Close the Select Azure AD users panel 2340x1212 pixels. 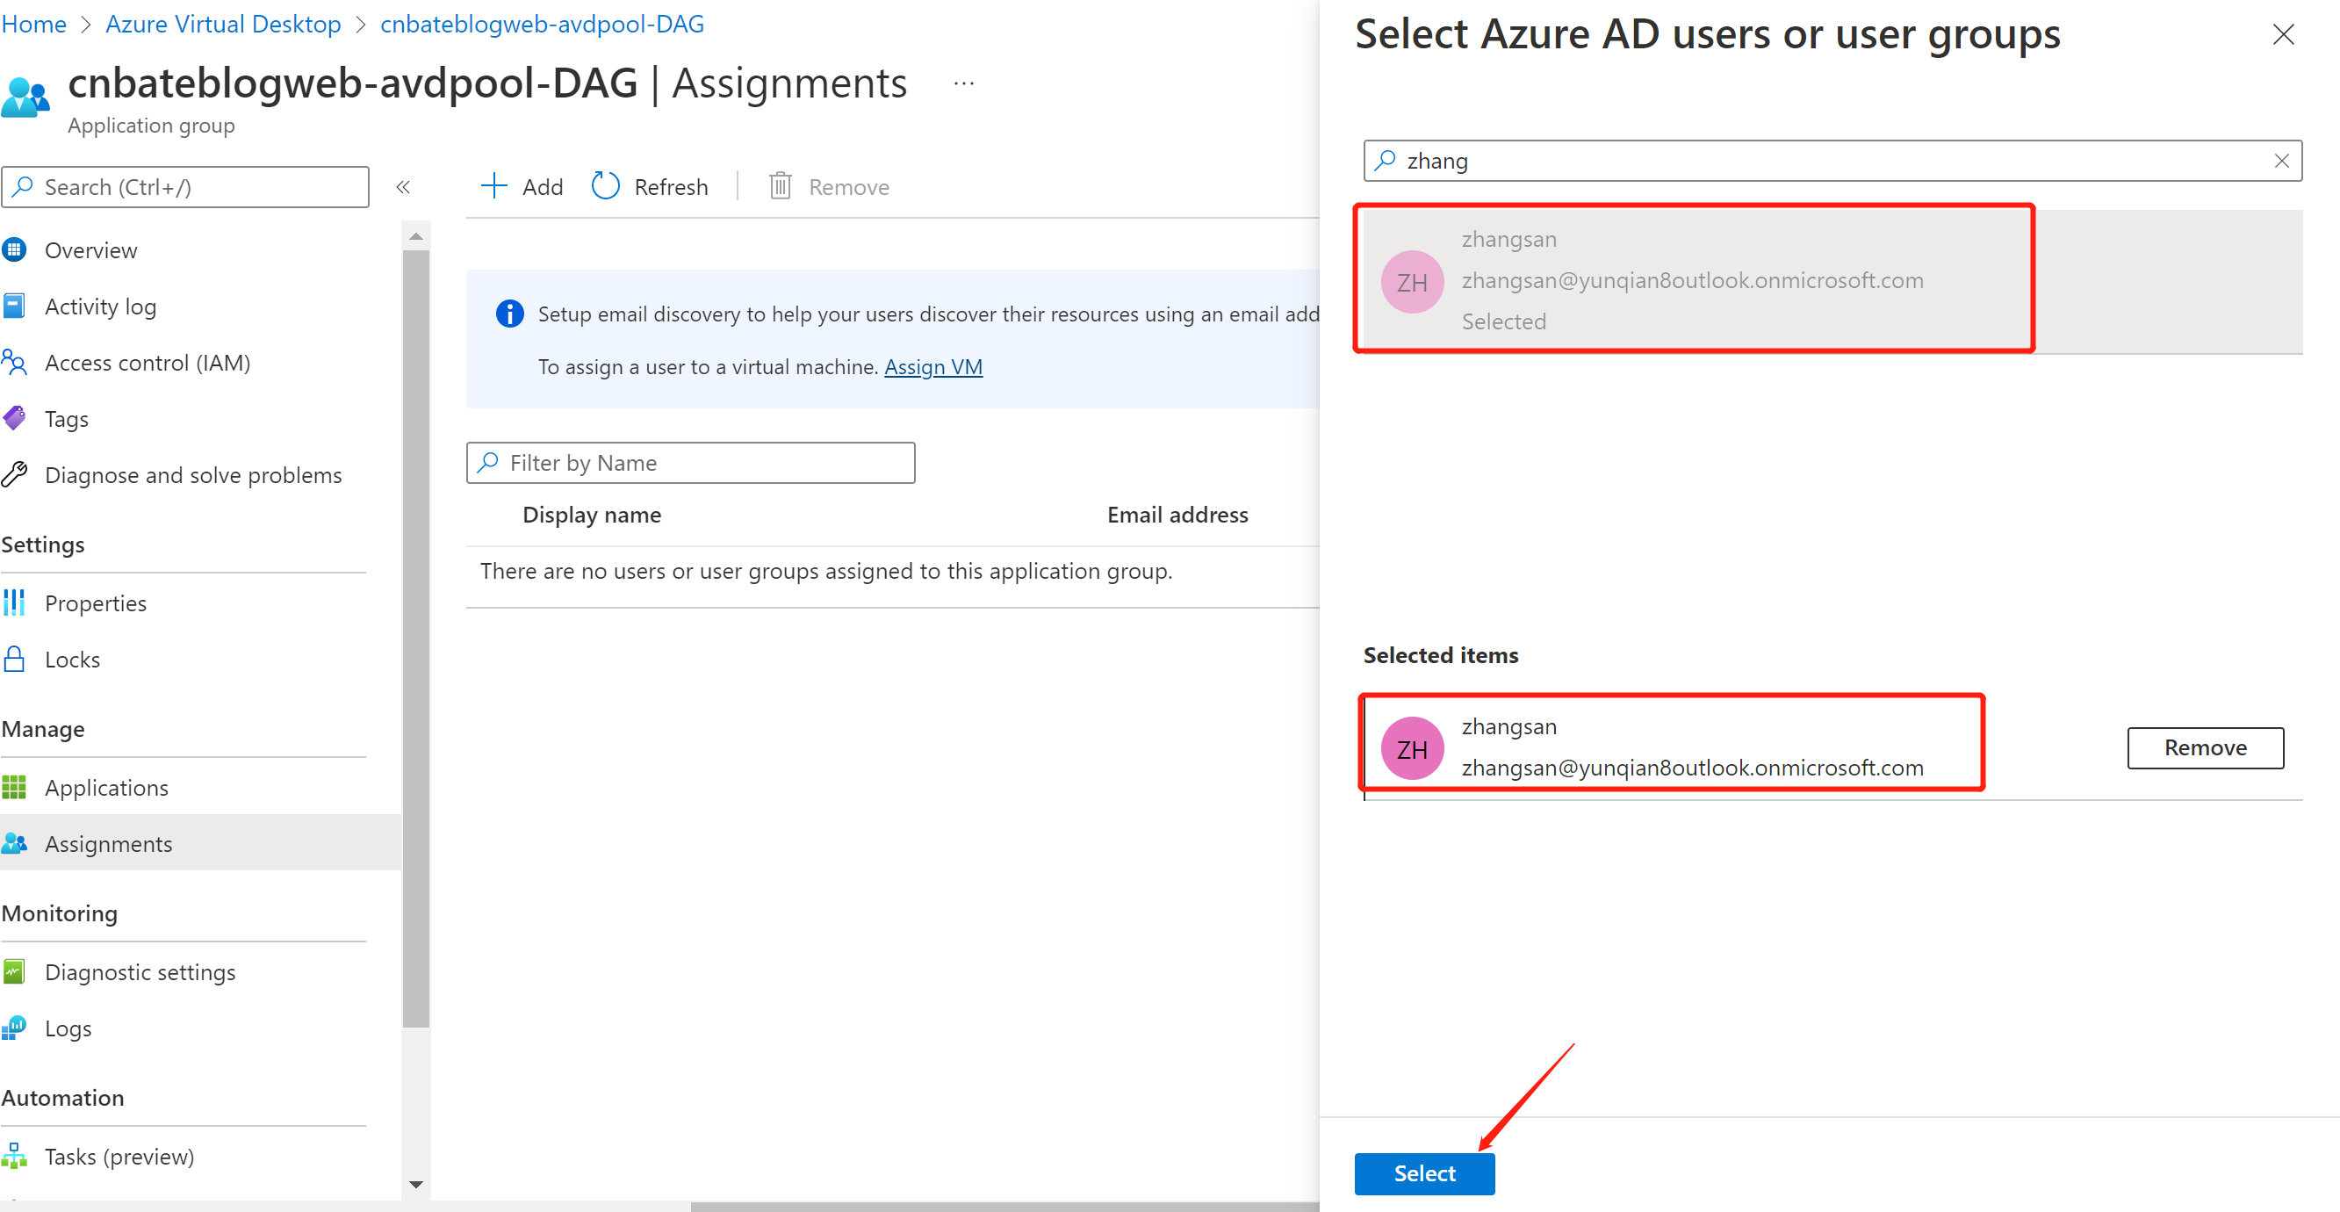click(x=2283, y=34)
